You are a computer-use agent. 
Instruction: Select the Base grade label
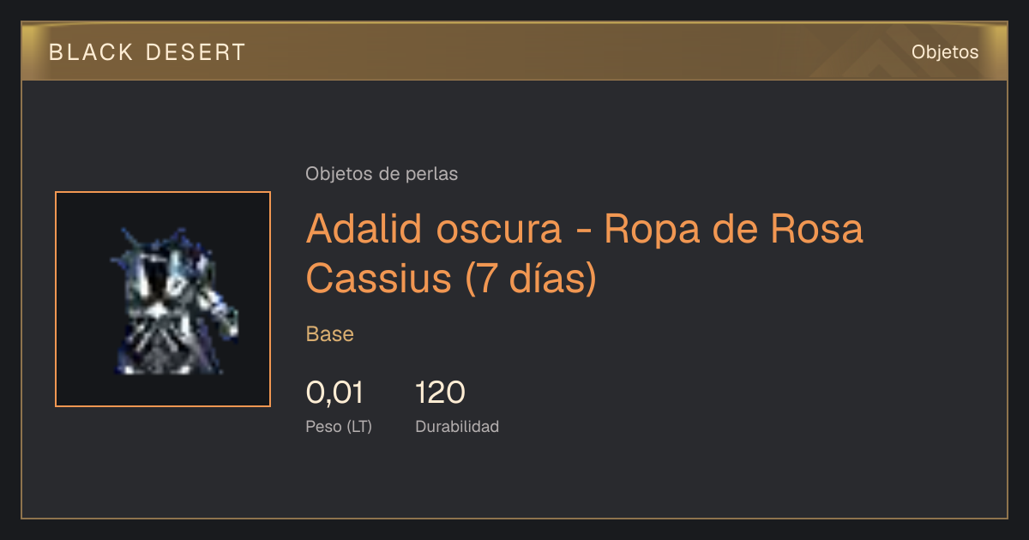(330, 334)
